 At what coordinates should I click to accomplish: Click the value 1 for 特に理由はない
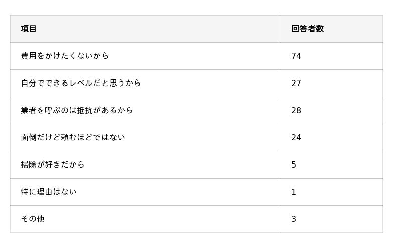[294, 192]
